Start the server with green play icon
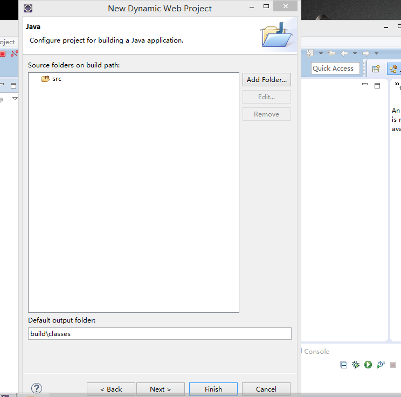Screen dimensions: 401x397 click(368, 365)
